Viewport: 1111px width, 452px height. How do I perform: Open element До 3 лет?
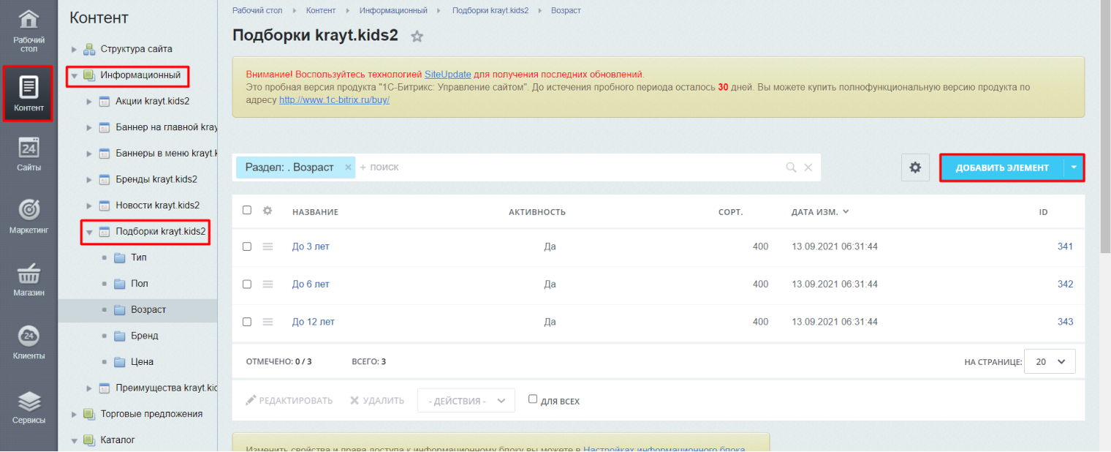click(x=311, y=246)
